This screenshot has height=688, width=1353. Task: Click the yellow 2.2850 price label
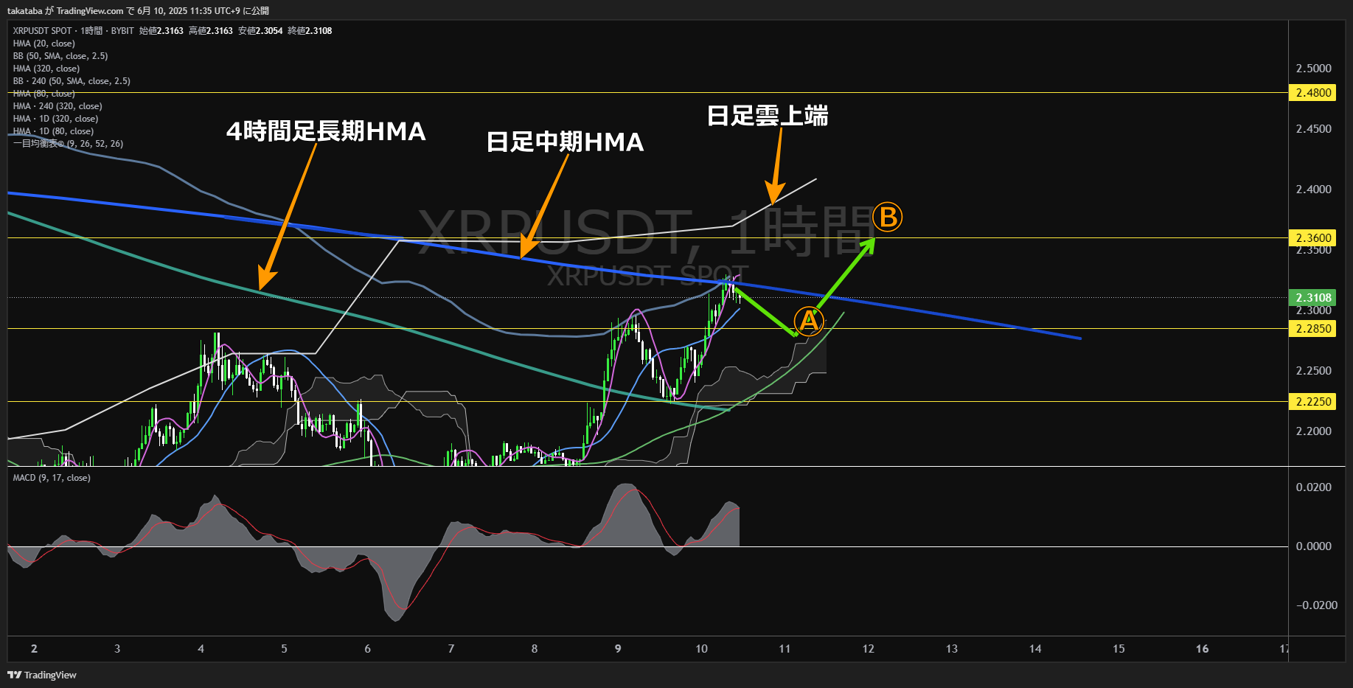(1313, 329)
